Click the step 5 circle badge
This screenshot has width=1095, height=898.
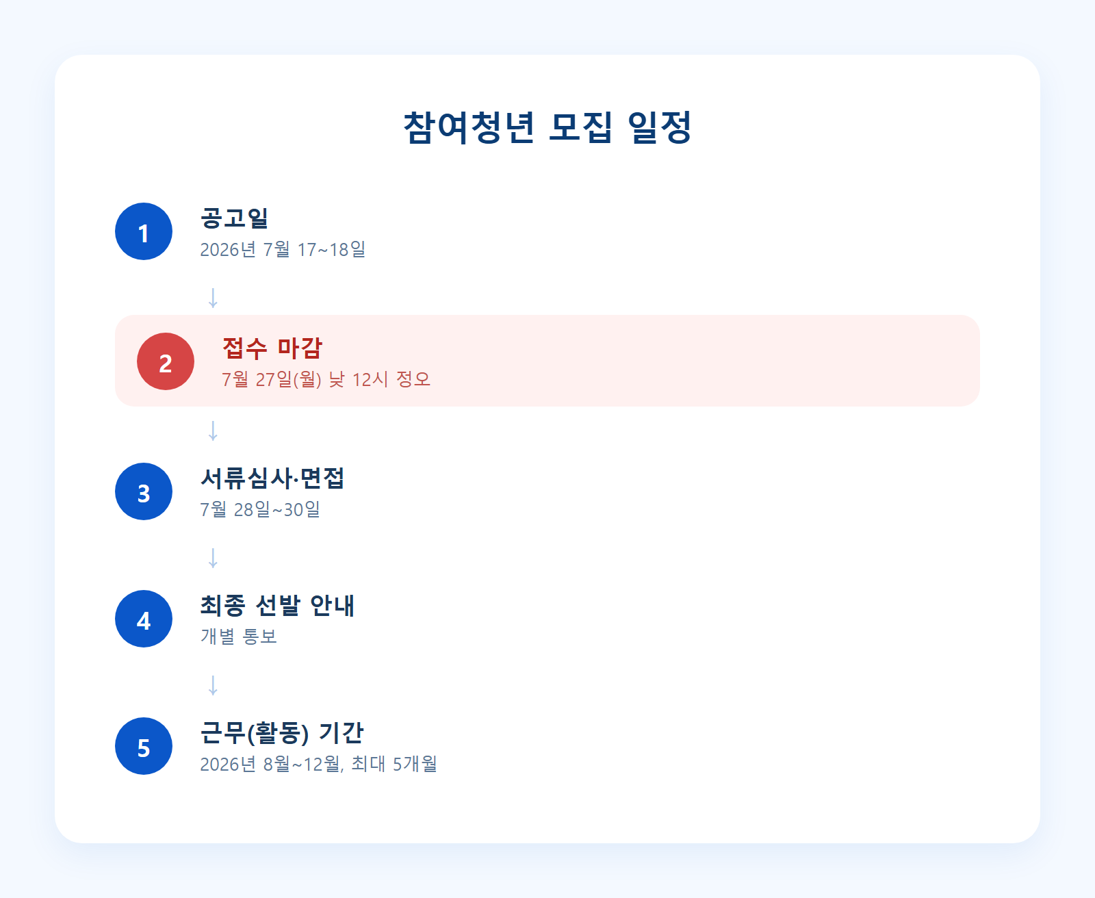click(144, 746)
